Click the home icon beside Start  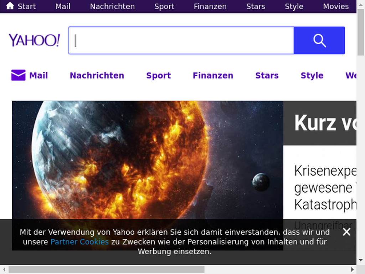pyautogui.click(x=10, y=6)
